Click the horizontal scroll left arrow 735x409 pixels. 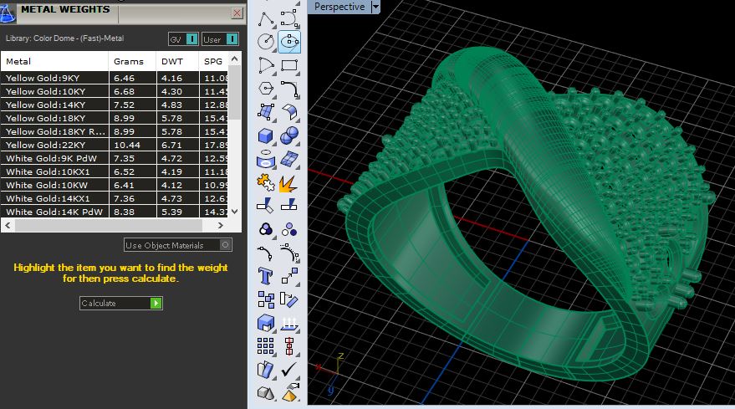(x=8, y=226)
